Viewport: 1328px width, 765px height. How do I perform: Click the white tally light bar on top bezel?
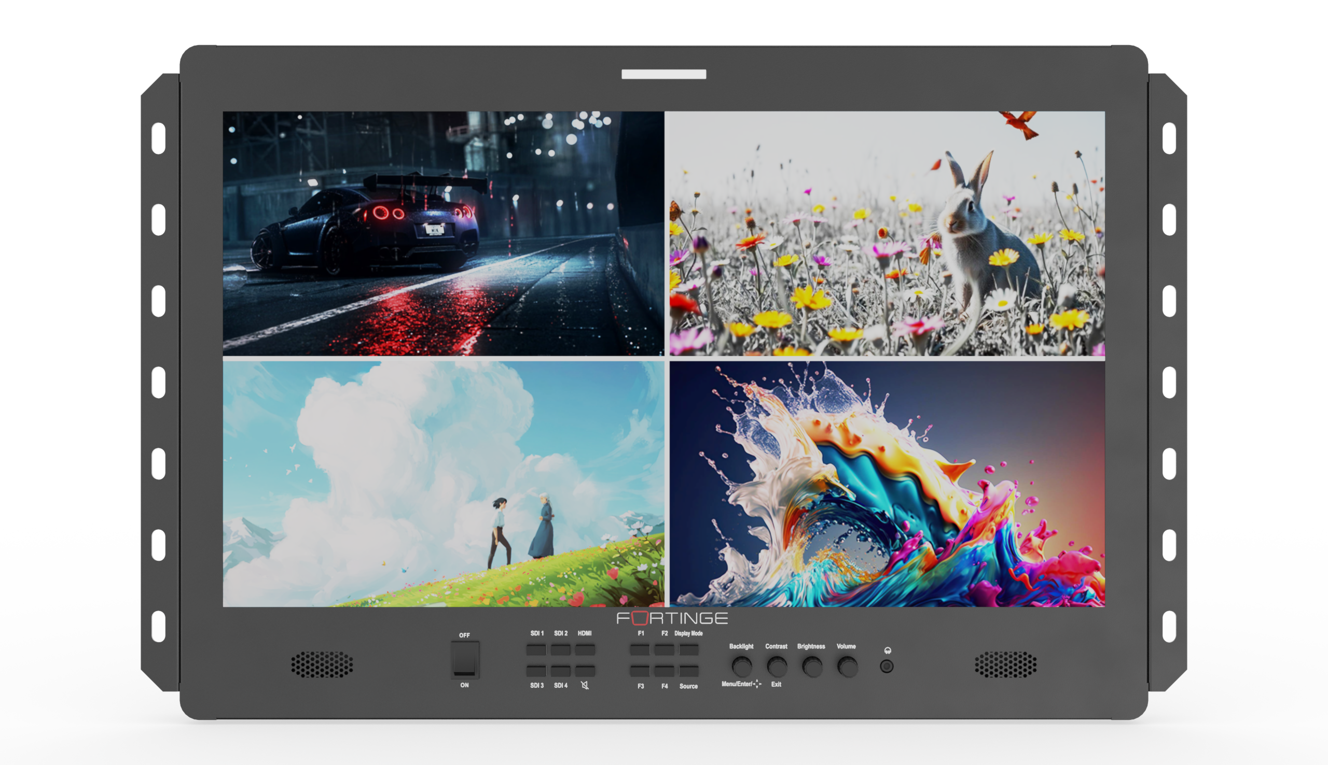click(x=664, y=74)
